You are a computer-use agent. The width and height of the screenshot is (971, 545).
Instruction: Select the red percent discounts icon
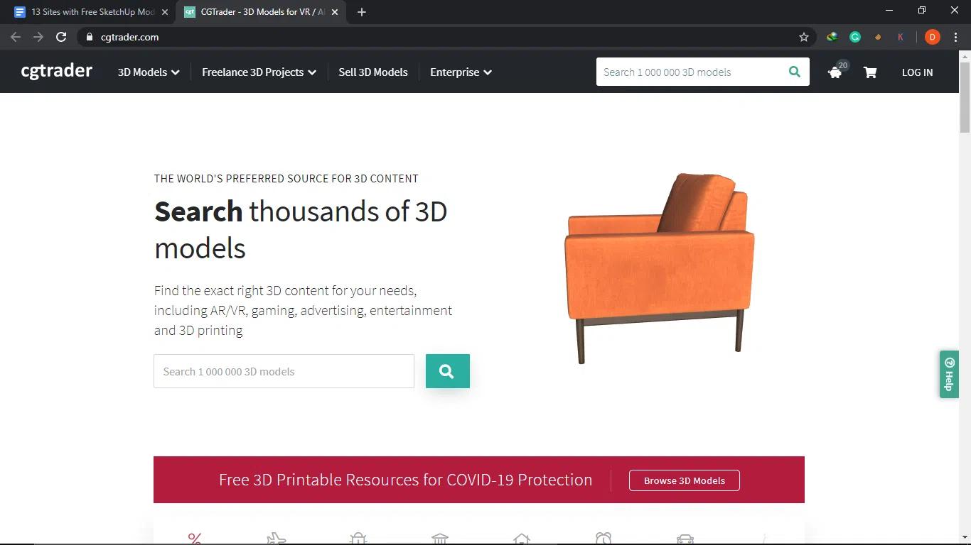(195, 538)
